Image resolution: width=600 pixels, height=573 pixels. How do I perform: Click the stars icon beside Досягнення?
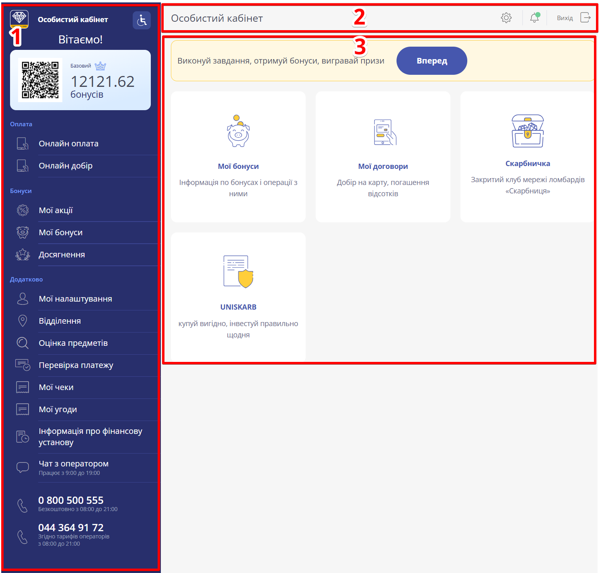pyautogui.click(x=23, y=254)
